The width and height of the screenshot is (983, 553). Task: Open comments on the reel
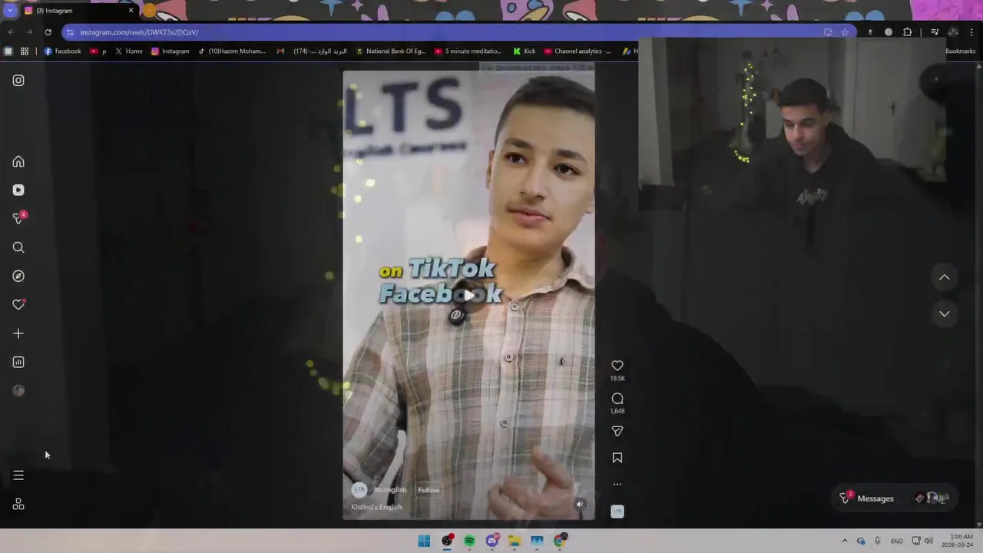[617, 399]
